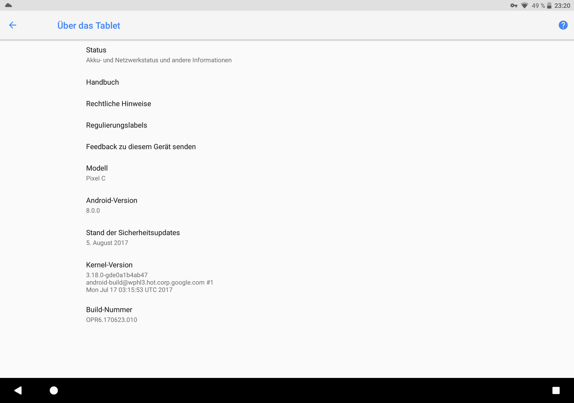The height and width of the screenshot is (403, 574).
Task: Tap Android-Version 8.0.0 entry
Action: point(287,205)
